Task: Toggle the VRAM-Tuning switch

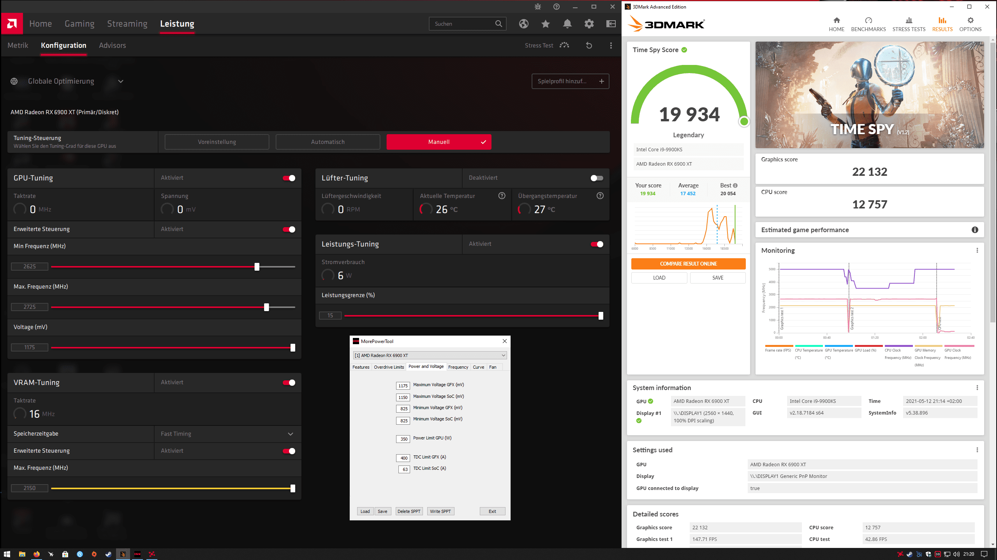Action: click(289, 383)
